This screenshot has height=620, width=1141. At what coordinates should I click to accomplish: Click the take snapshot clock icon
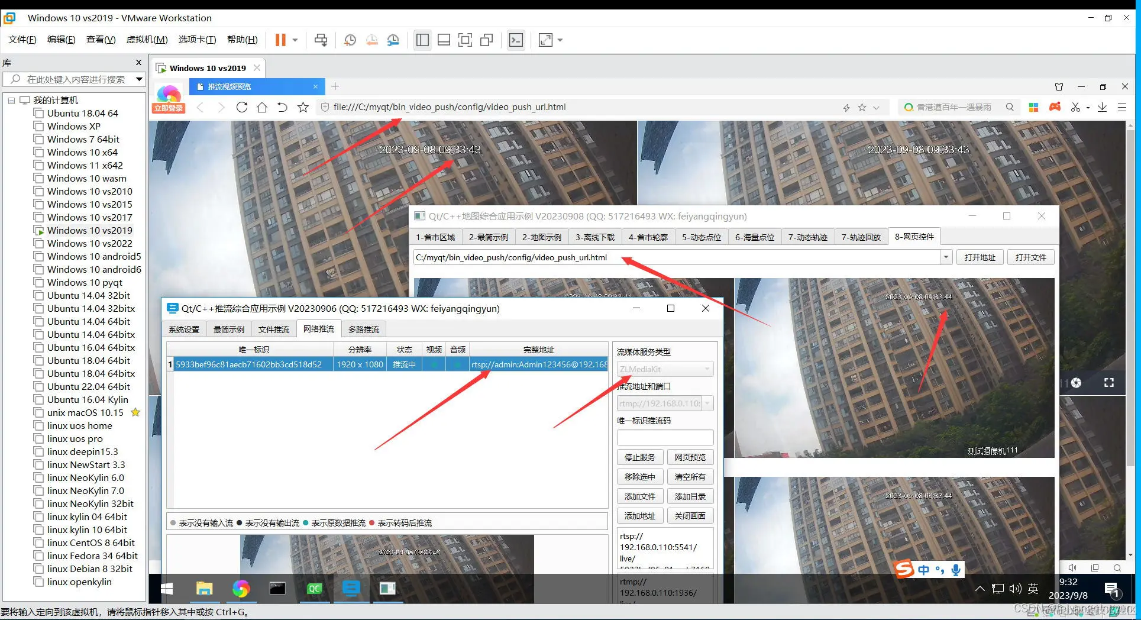tap(350, 40)
